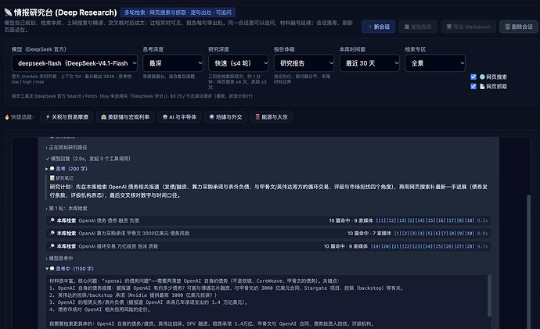Screen dimensions: 540x329
Task: Click the 情报研究台 logo icon
Action: (x=8, y=13)
